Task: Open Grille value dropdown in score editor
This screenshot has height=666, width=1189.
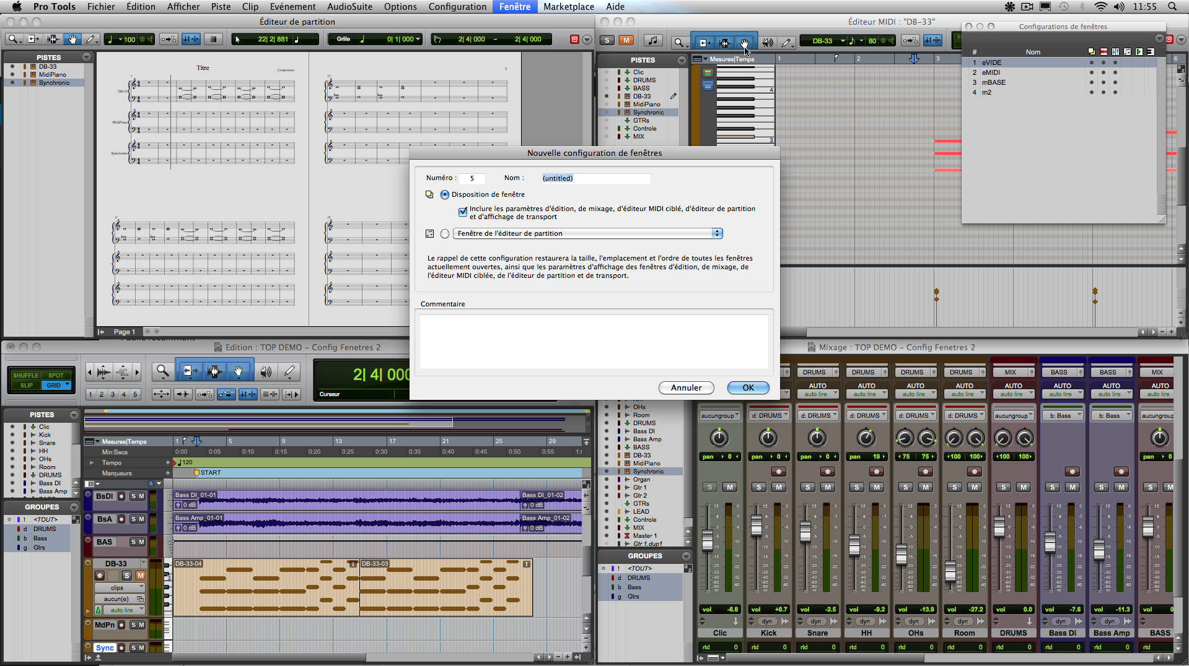Action: 419,39
